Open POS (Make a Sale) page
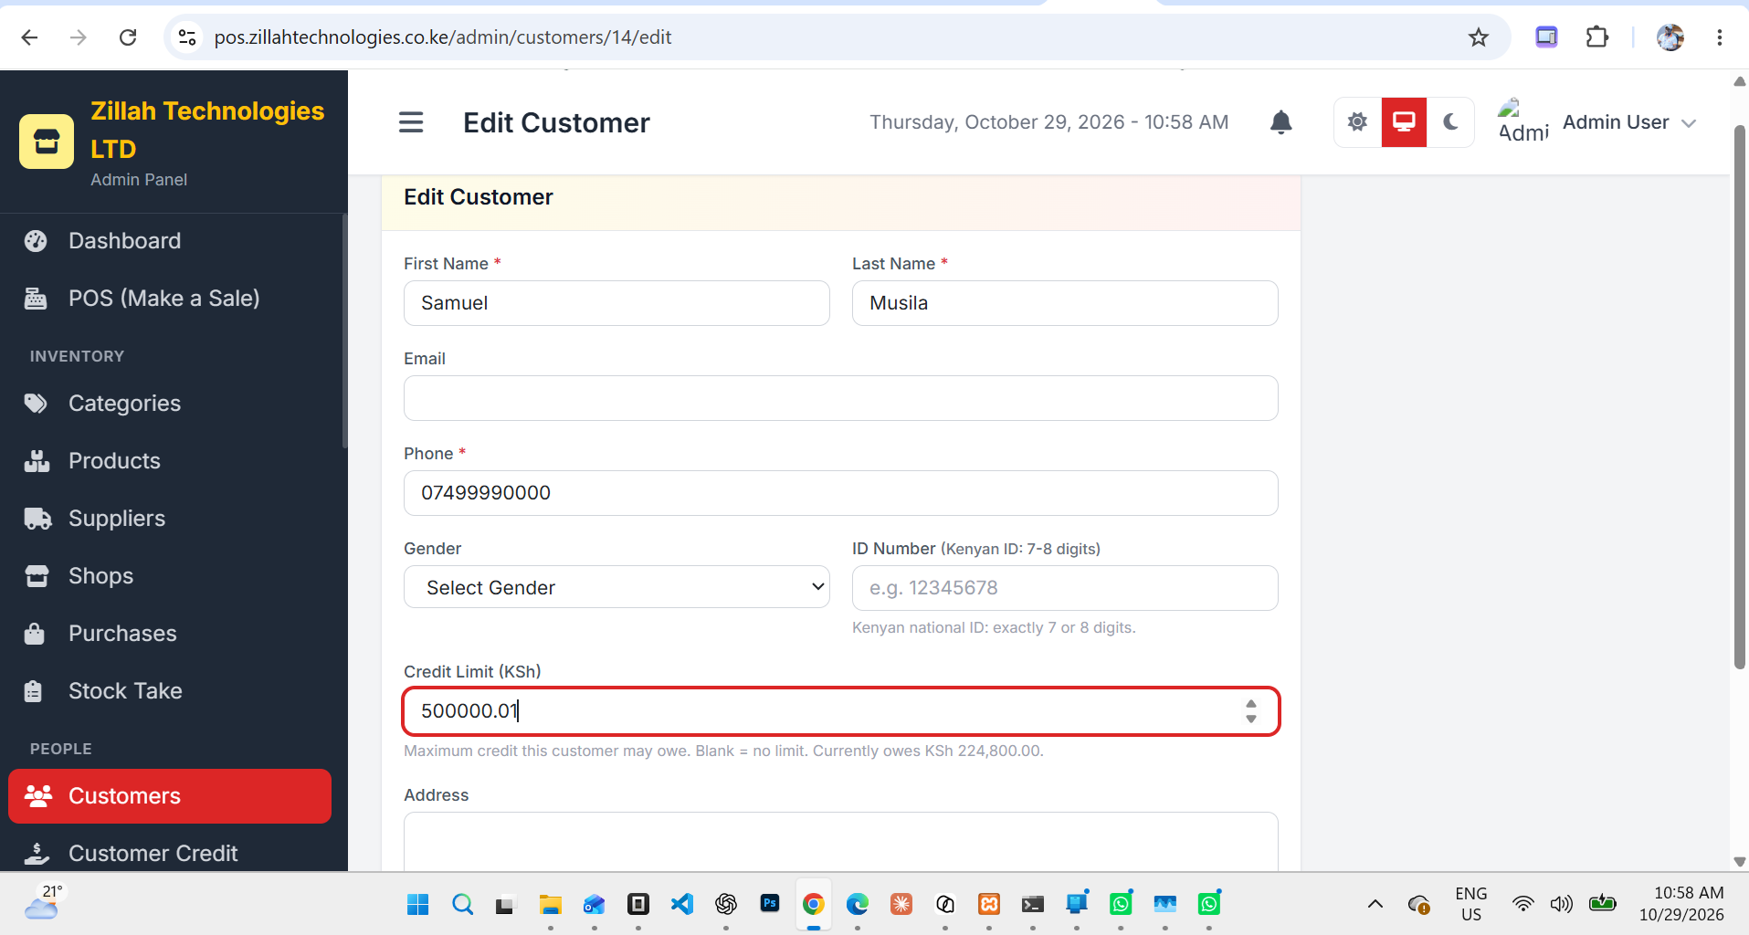 170,299
